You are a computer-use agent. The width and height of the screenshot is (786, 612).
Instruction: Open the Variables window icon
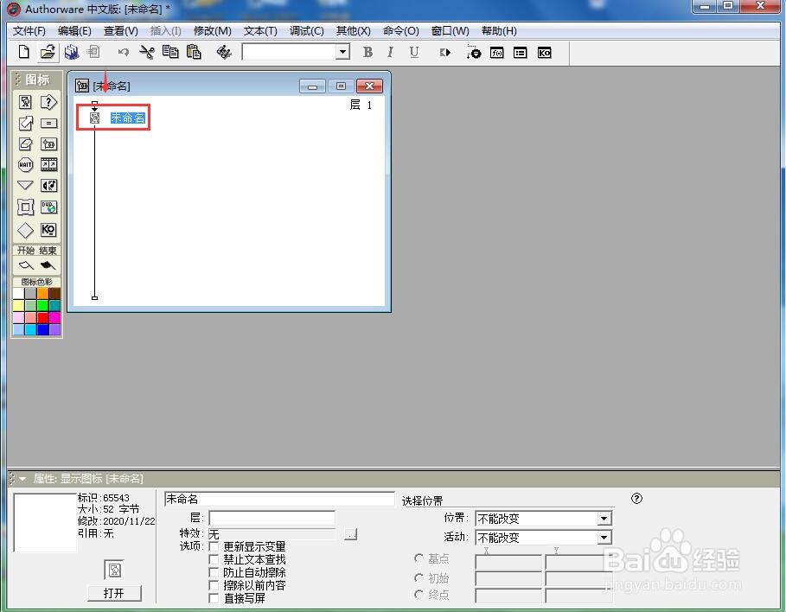pyautogui.click(x=521, y=53)
